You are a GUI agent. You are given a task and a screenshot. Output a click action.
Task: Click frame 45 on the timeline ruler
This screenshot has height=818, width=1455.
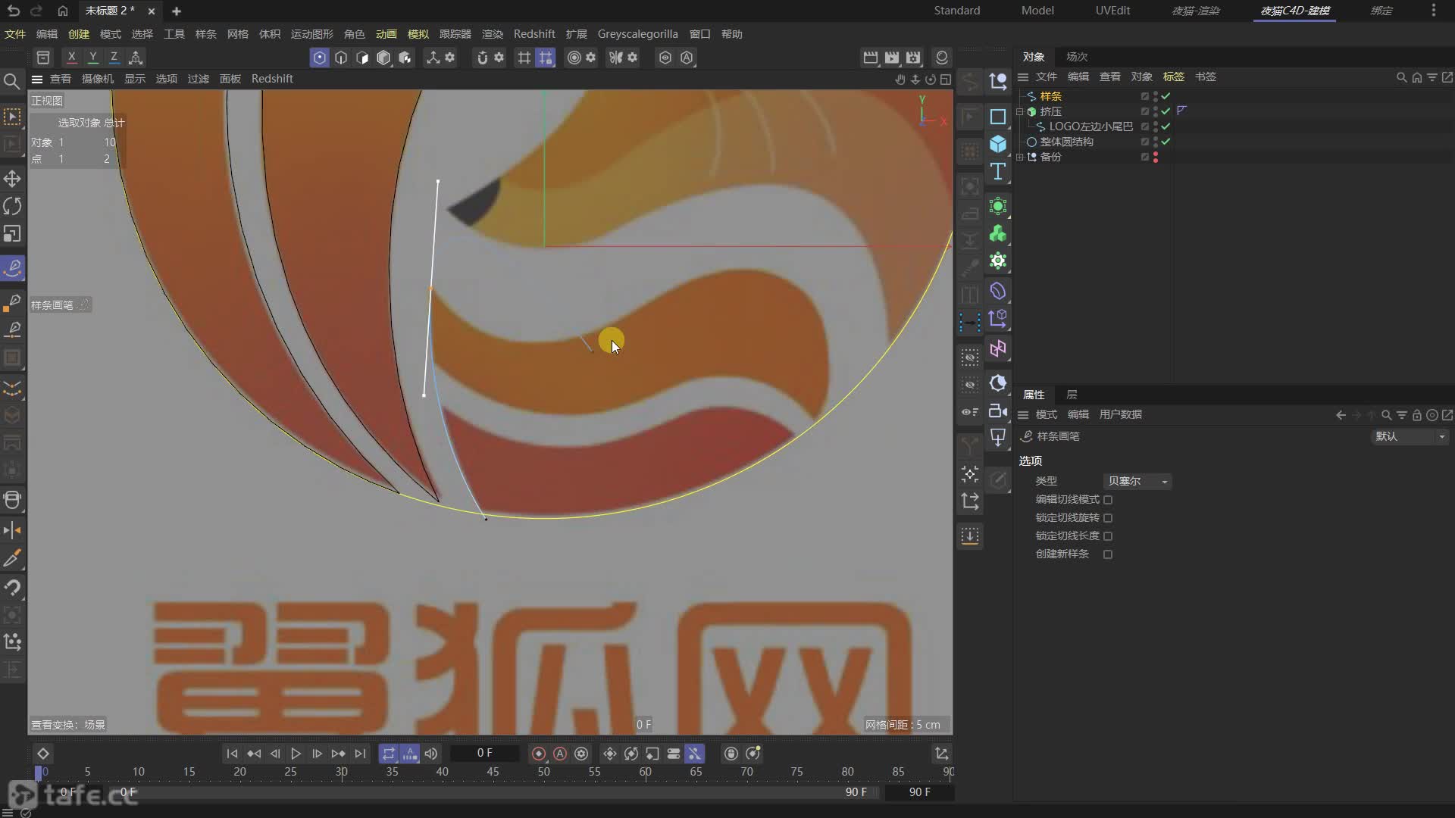pos(493,772)
